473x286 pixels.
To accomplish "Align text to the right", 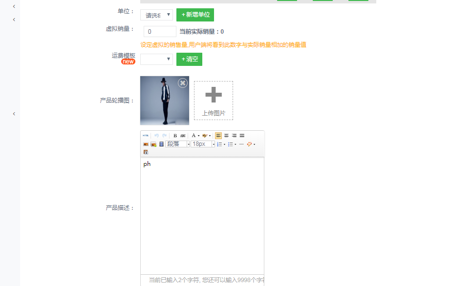I will coord(234,136).
